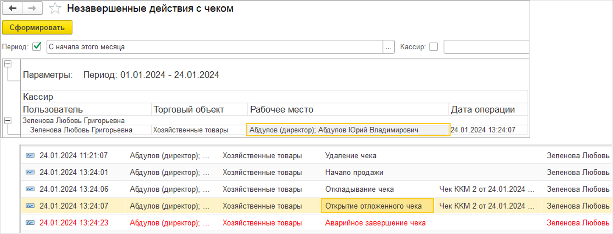Select 'Абдулов (директор)' in the Удаление чека row
Screen dimensions: 613x234
coord(170,156)
